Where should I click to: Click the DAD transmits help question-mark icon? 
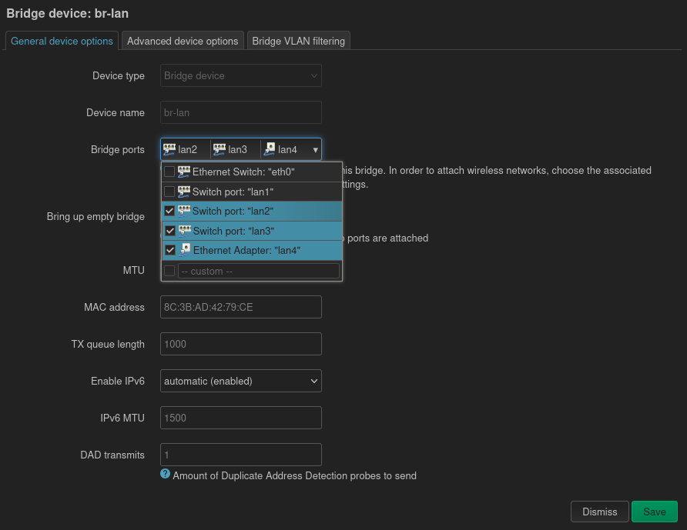165,475
